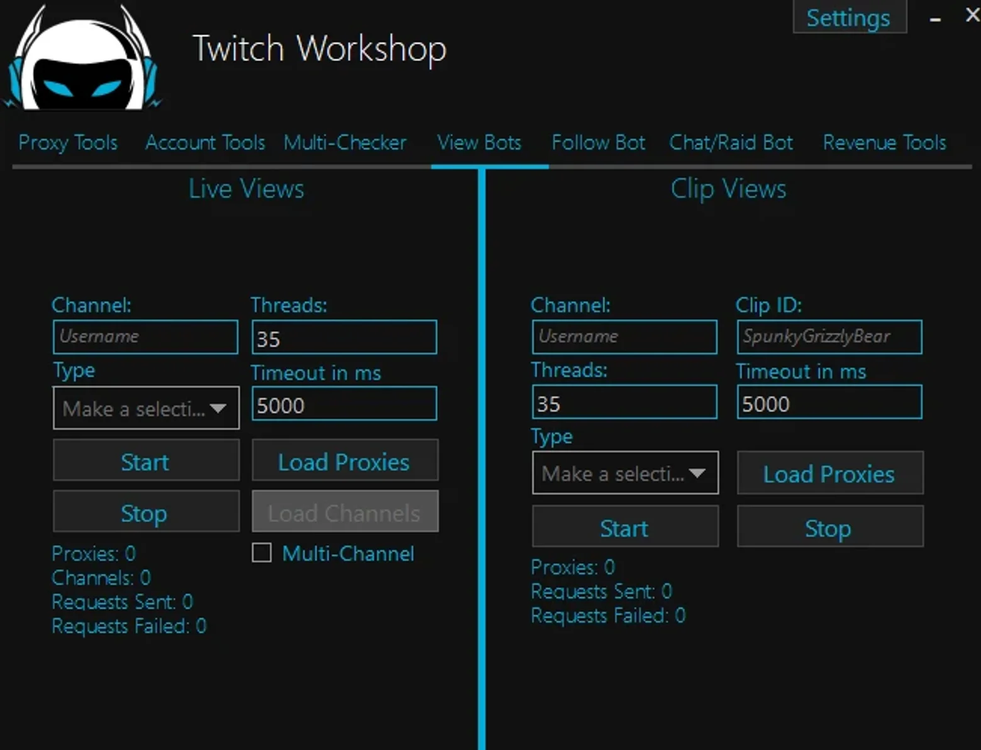
Task: Focus the Live Views Channel username field
Action: pos(146,337)
